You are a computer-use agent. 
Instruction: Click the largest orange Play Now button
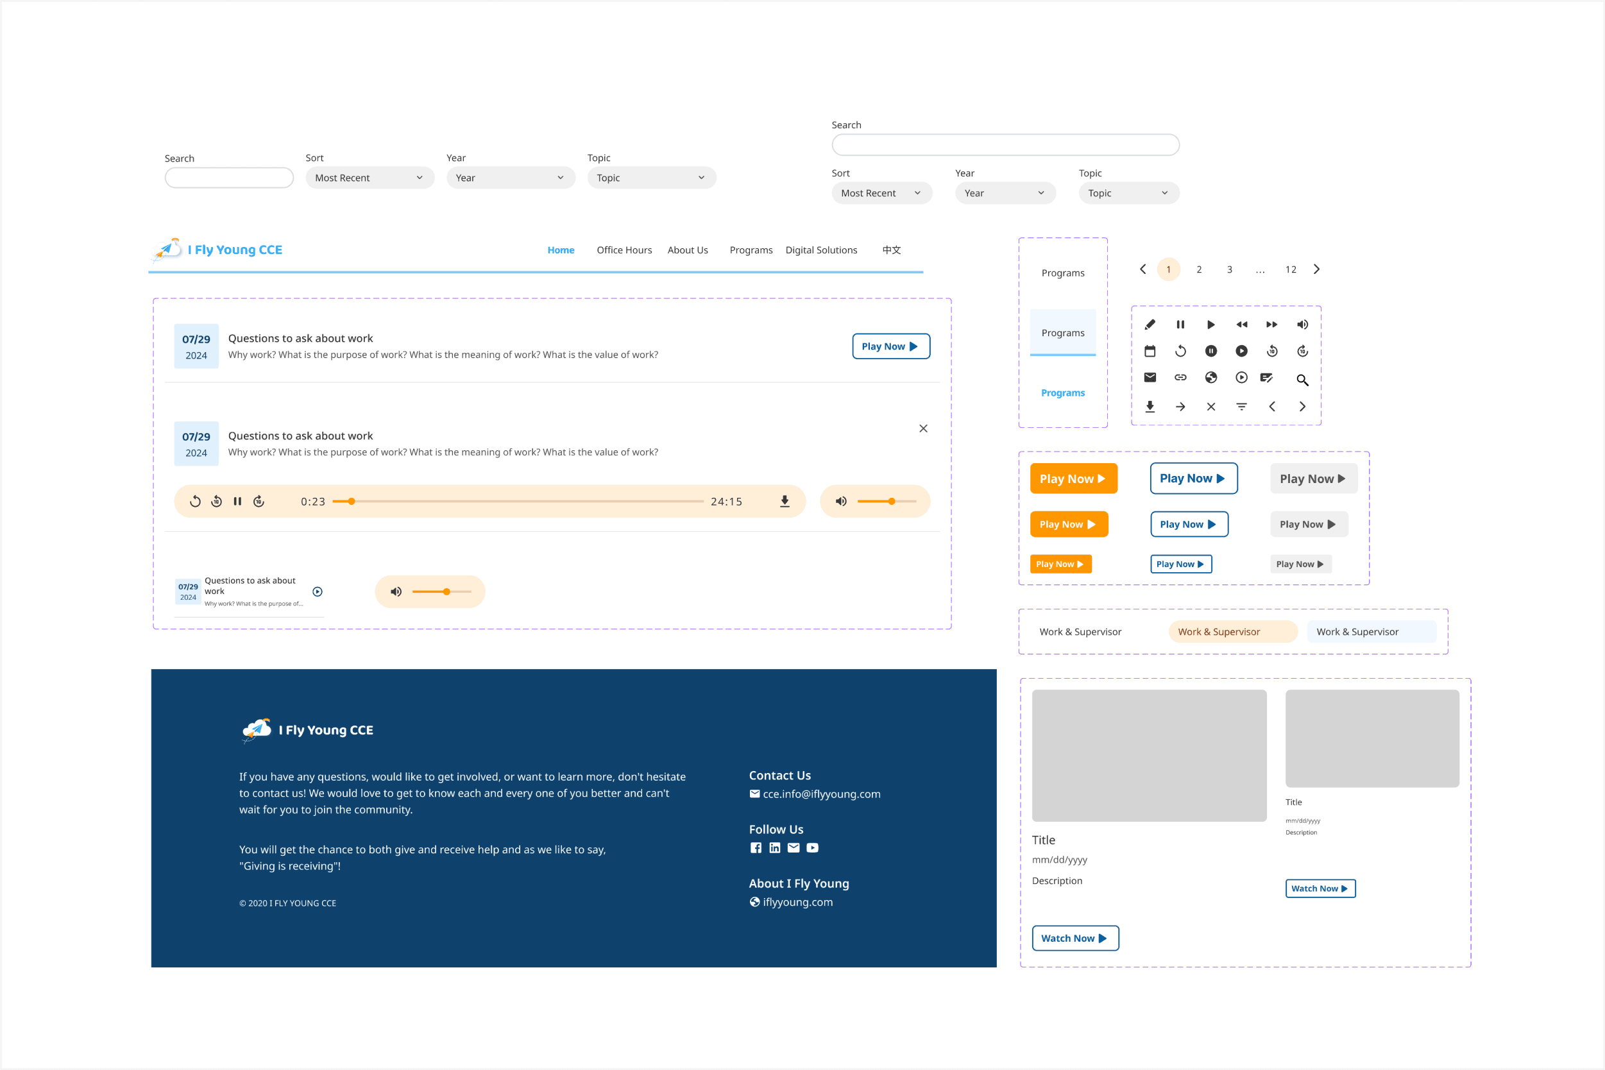point(1073,479)
